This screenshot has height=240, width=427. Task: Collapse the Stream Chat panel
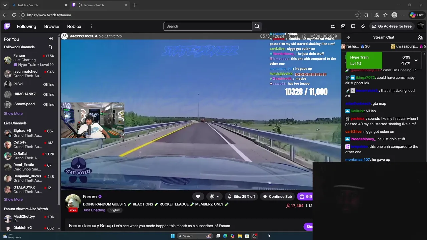coord(348,38)
